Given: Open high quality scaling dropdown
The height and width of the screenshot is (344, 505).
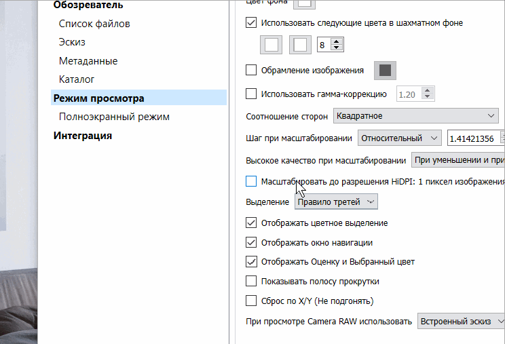Looking at the screenshot, I should click(458, 161).
